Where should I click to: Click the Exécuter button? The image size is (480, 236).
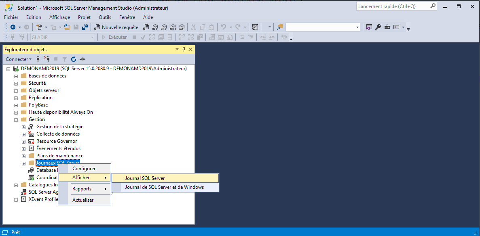(114, 37)
